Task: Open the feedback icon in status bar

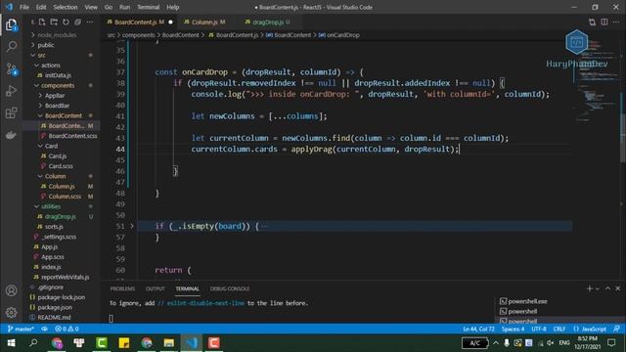Action: pos(617,329)
